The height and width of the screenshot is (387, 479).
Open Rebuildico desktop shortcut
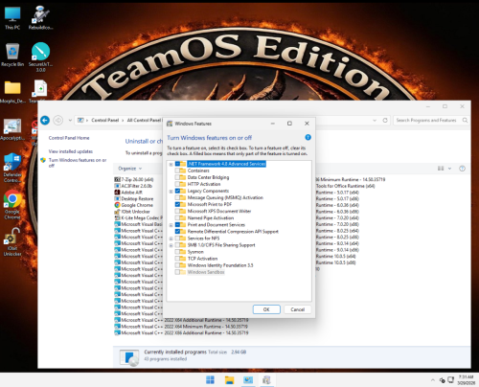tap(40, 18)
